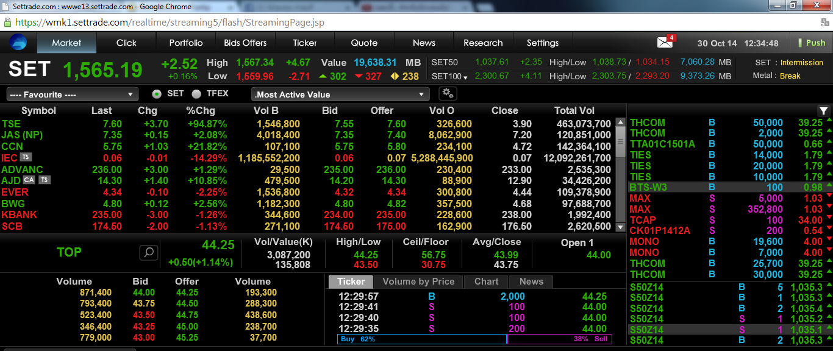This screenshot has width=833, height=351.
Task: Toggle the Push streaming mode indicator
Action: pos(811,43)
